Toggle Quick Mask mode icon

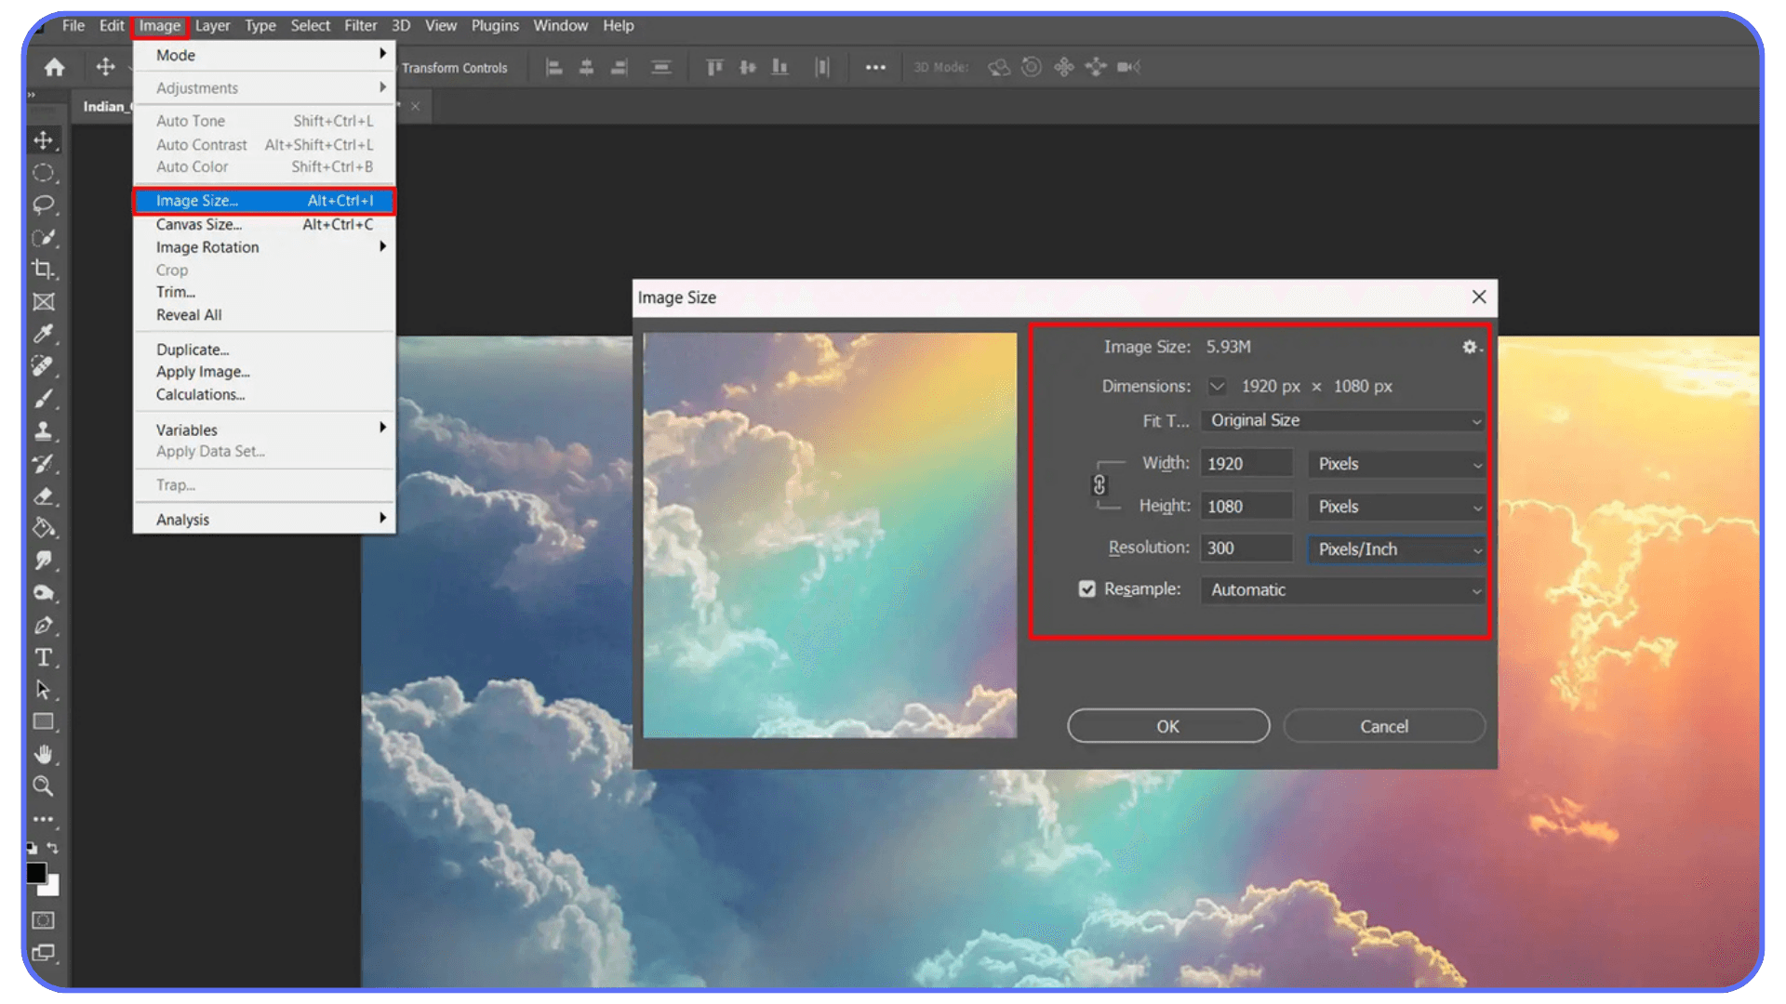tap(43, 920)
